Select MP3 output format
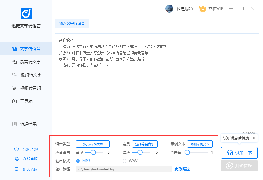The width and height of the screenshot is (263, 180). coord(78,161)
